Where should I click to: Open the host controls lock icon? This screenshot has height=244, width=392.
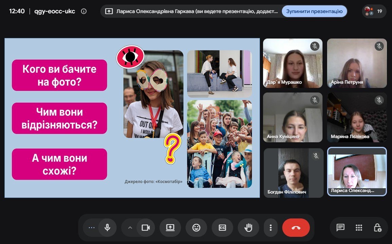pyautogui.click(x=377, y=227)
